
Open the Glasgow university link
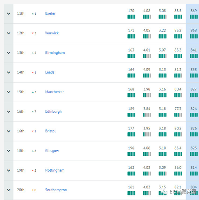52,151
